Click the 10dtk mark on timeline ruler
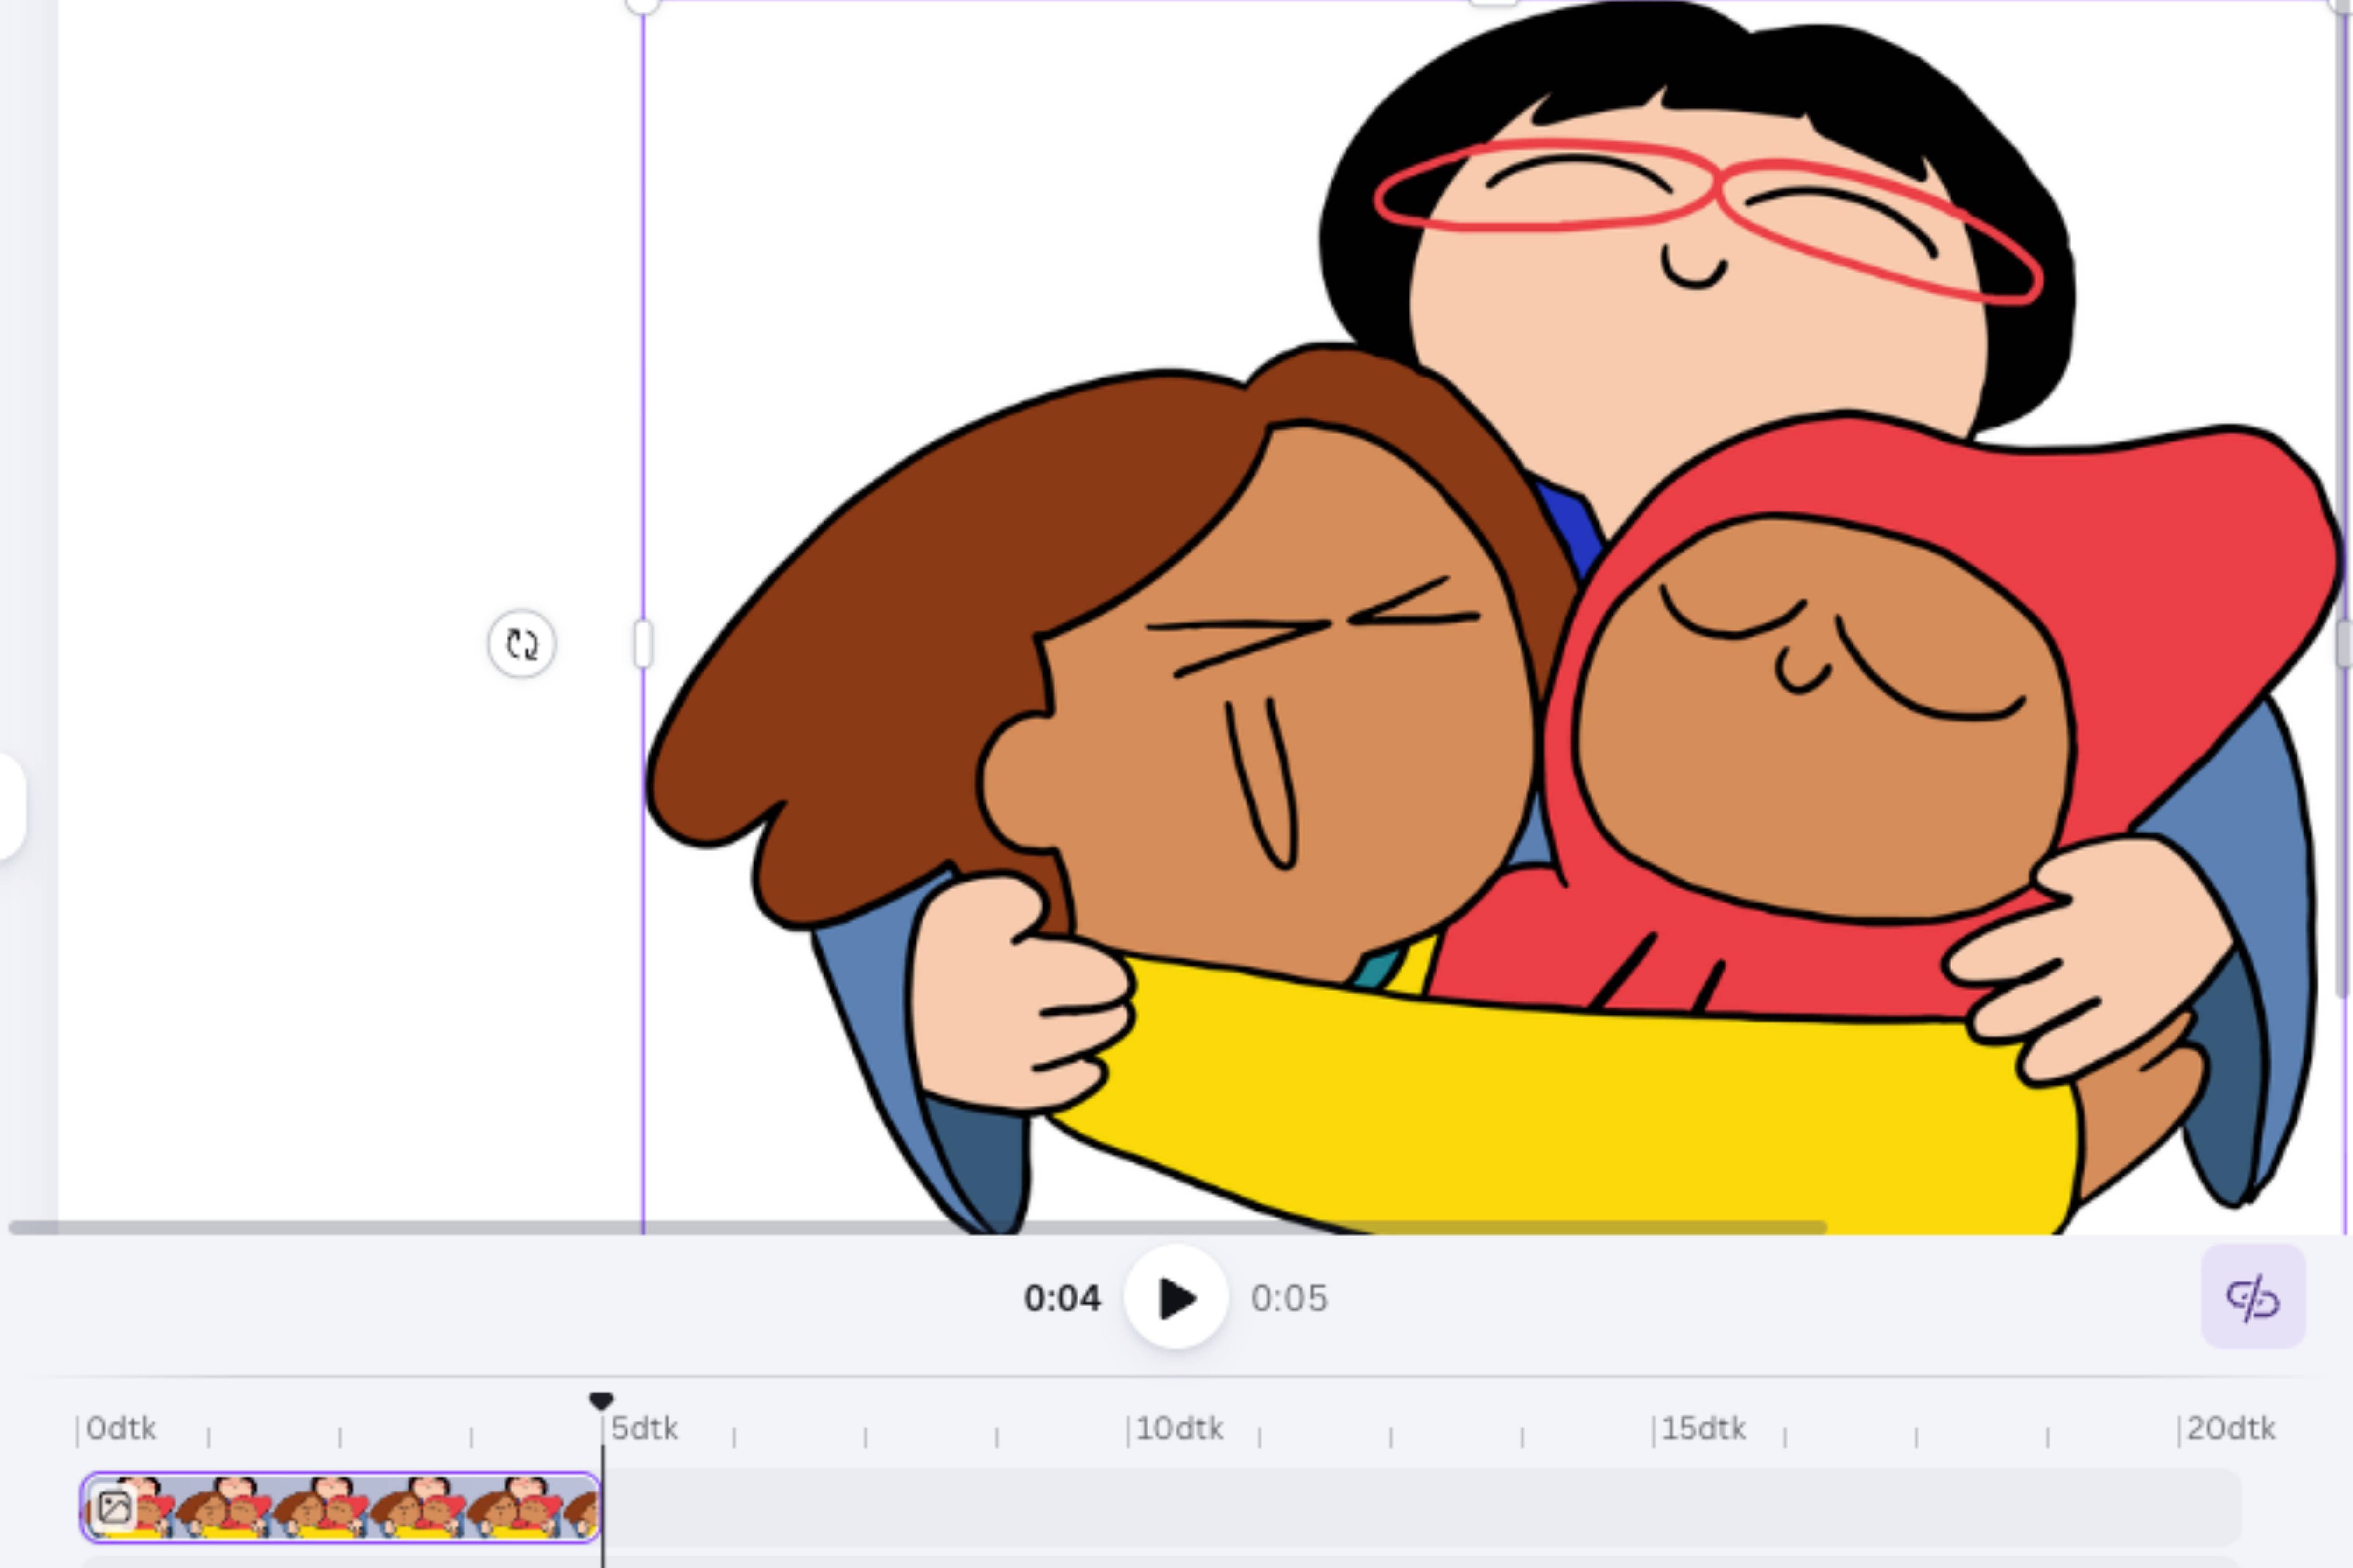2353x1568 pixels. coord(1178,1428)
